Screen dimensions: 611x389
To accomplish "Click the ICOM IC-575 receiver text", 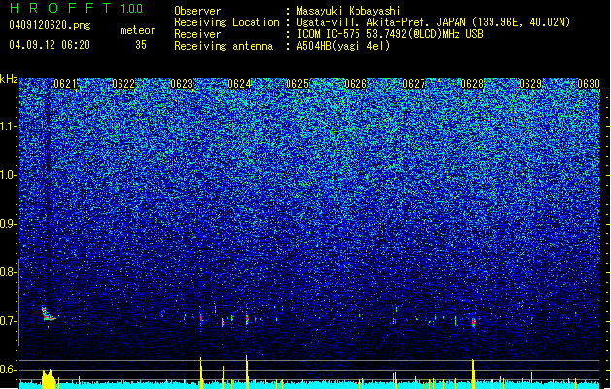I will point(390,34).
